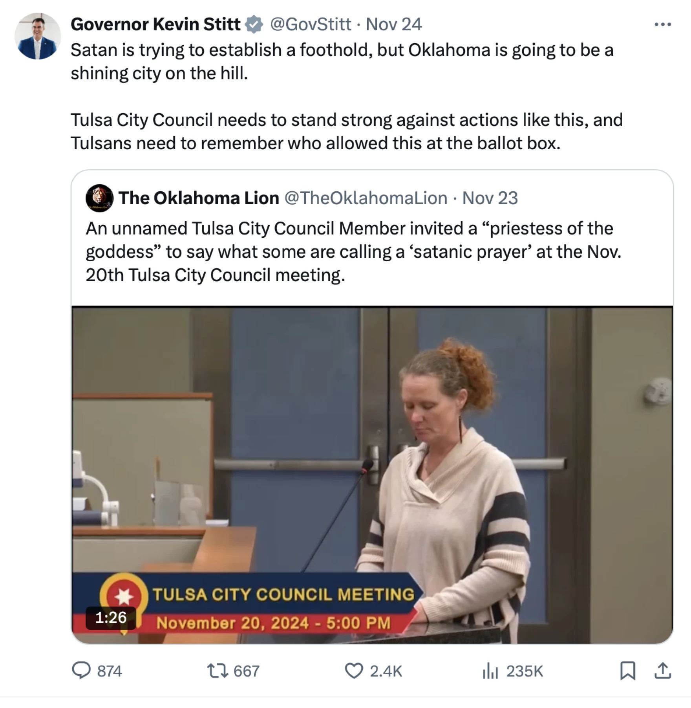Open the view analytics bar chart icon
Image resolution: width=691 pixels, height=708 pixels.
click(x=490, y=671)
